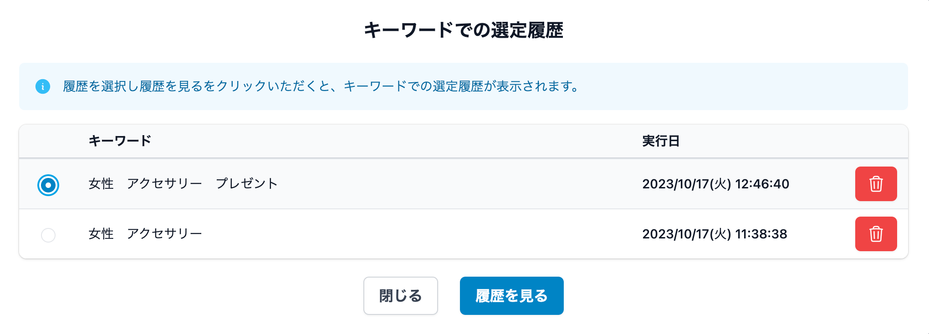Screen dimensions: 929x334
Task: Click 女性 in the second history row
Action: [x=101, y=234]
